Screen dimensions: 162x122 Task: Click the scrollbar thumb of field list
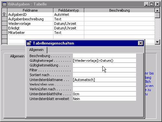[157, 15]
